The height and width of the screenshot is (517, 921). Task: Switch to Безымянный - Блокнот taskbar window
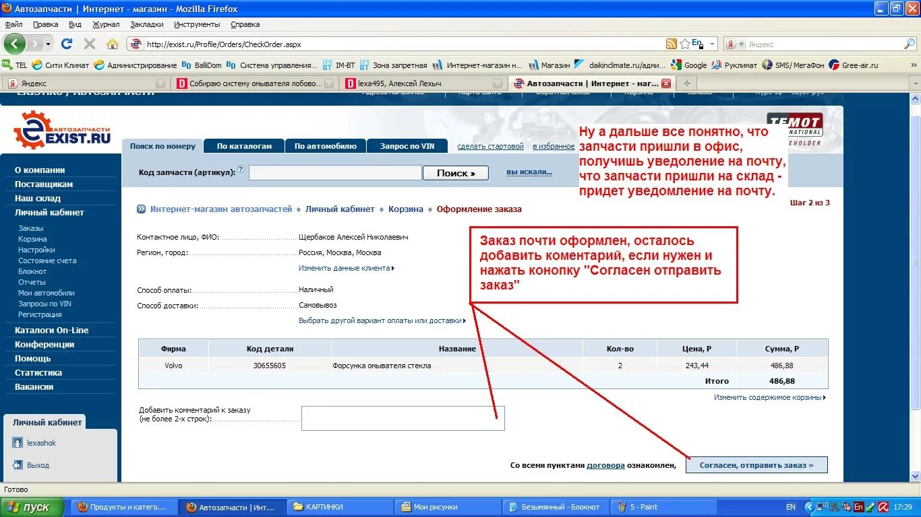coord(557,507)
